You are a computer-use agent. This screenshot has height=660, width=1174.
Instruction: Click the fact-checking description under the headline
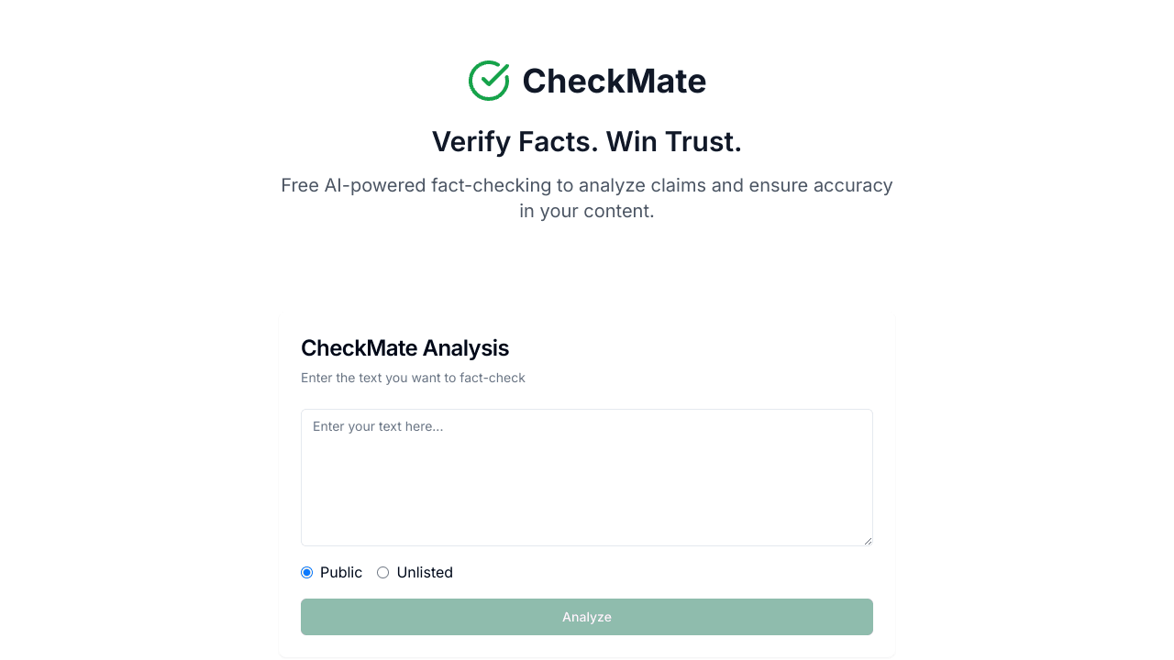coord(586,197)
